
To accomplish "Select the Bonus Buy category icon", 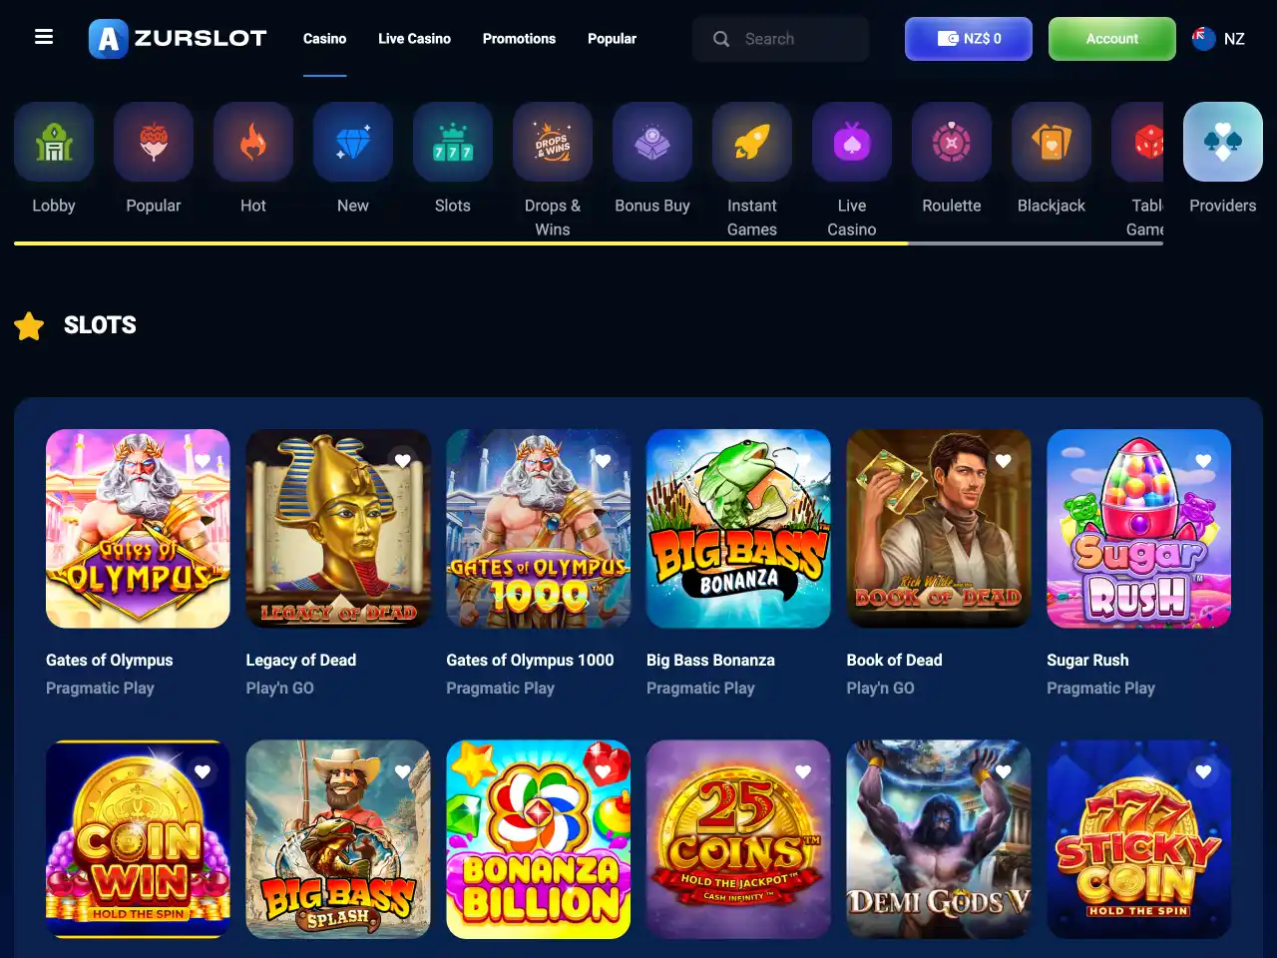I will click(x=652, y=142).
